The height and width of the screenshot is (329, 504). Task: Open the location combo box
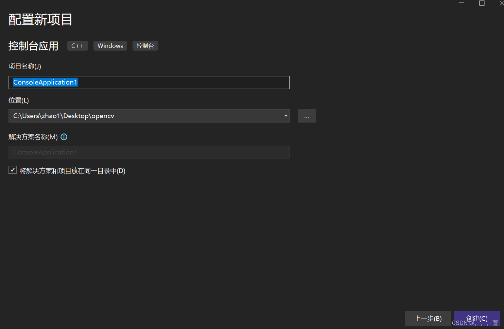coord(150,116)
